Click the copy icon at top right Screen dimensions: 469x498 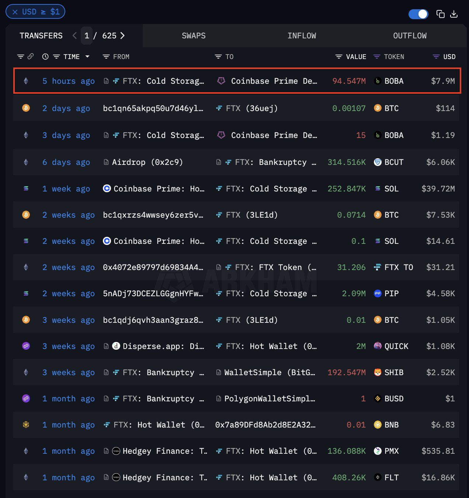440,14
